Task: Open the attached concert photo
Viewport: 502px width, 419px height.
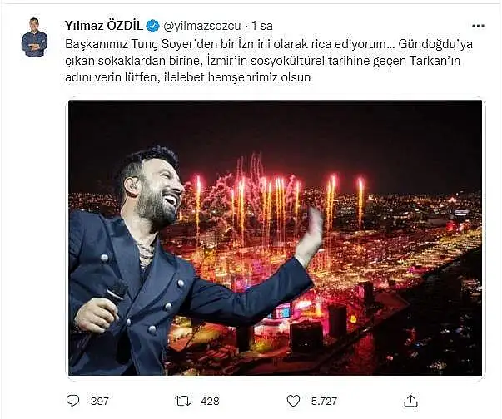Action: 276,238
